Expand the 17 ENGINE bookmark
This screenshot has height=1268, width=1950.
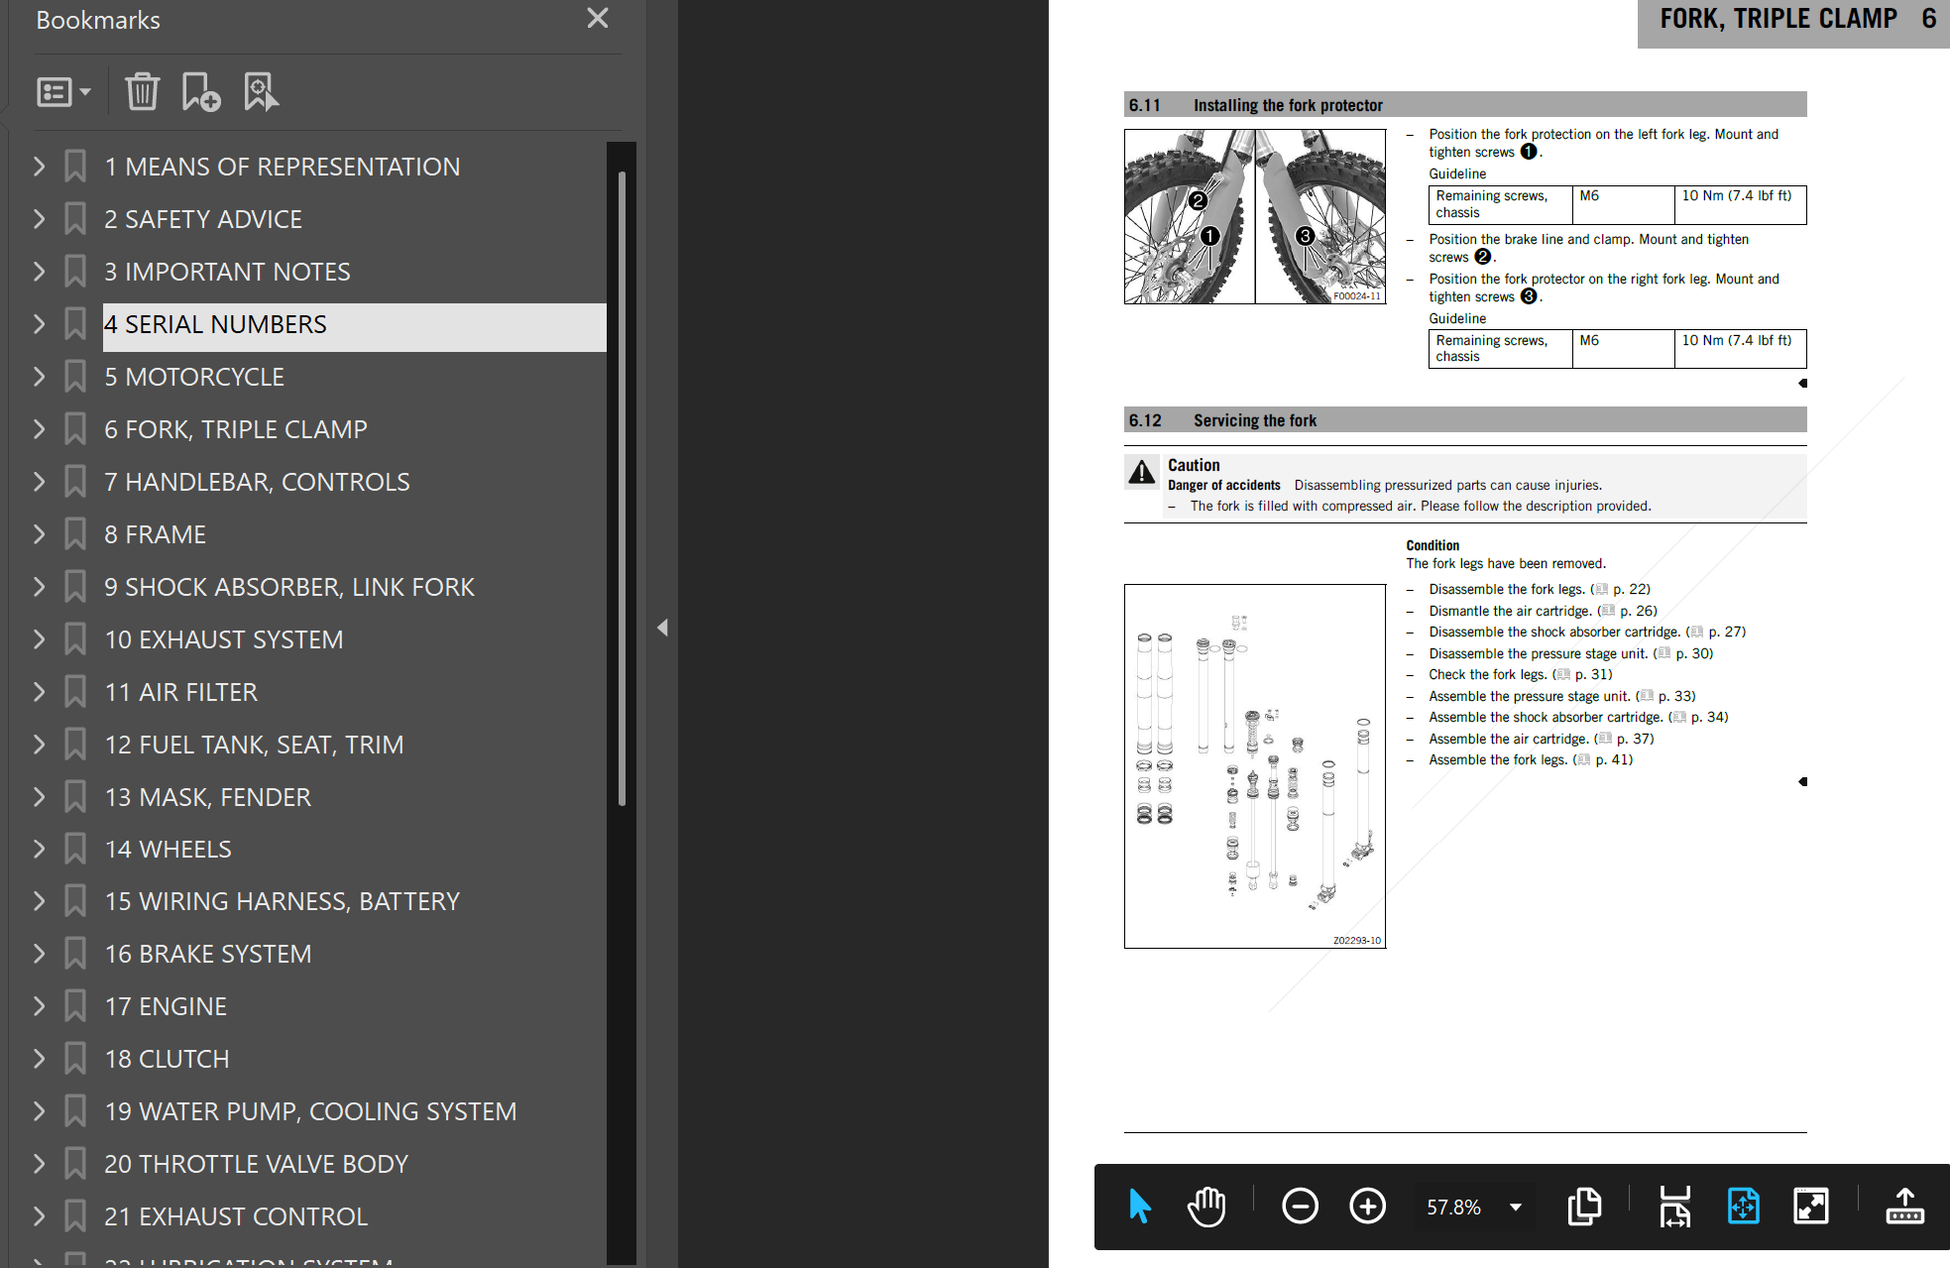coord(39,1006)
